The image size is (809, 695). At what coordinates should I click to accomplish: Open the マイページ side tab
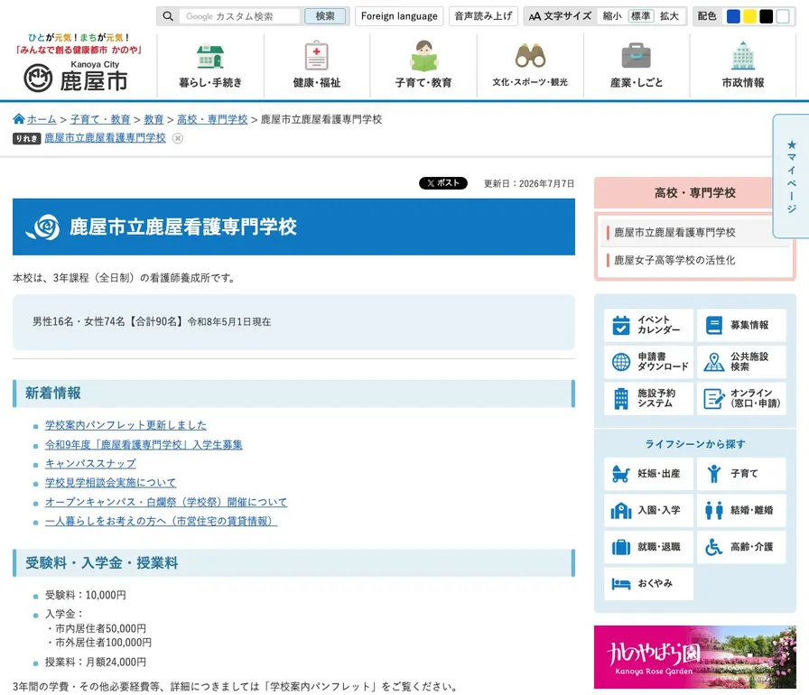[791, 176]
